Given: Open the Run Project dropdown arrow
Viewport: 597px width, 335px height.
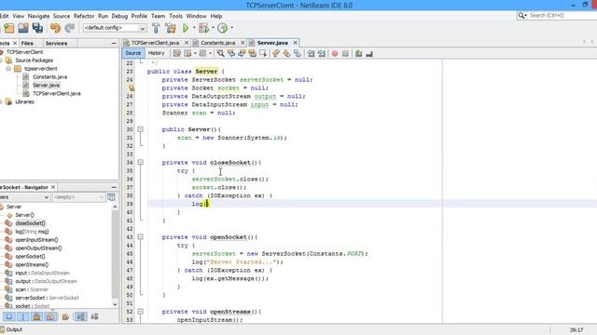Looking at the screenshot, I should pyautogui.click(x=194, y=28).
